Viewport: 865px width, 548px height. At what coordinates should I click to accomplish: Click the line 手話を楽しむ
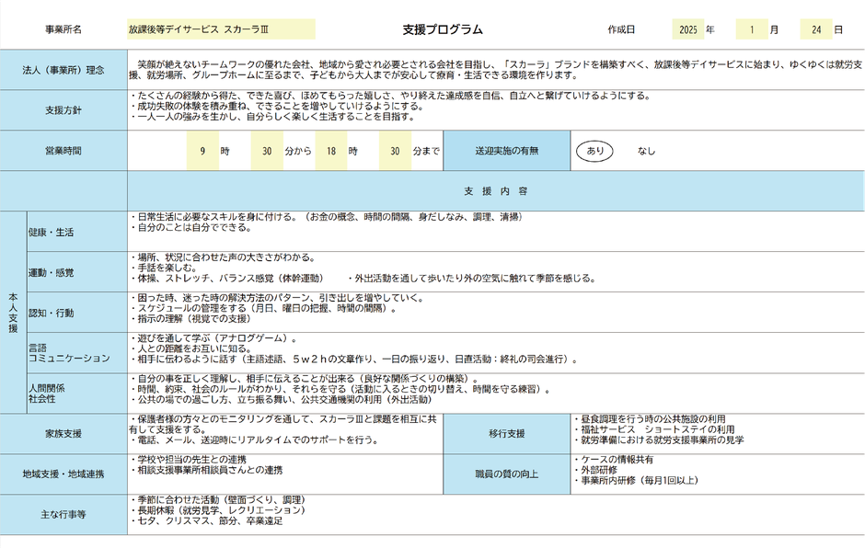click(163, 268)
